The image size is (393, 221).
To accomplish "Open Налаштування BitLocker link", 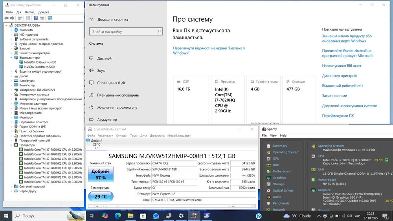I will click(x=342, y=66).
